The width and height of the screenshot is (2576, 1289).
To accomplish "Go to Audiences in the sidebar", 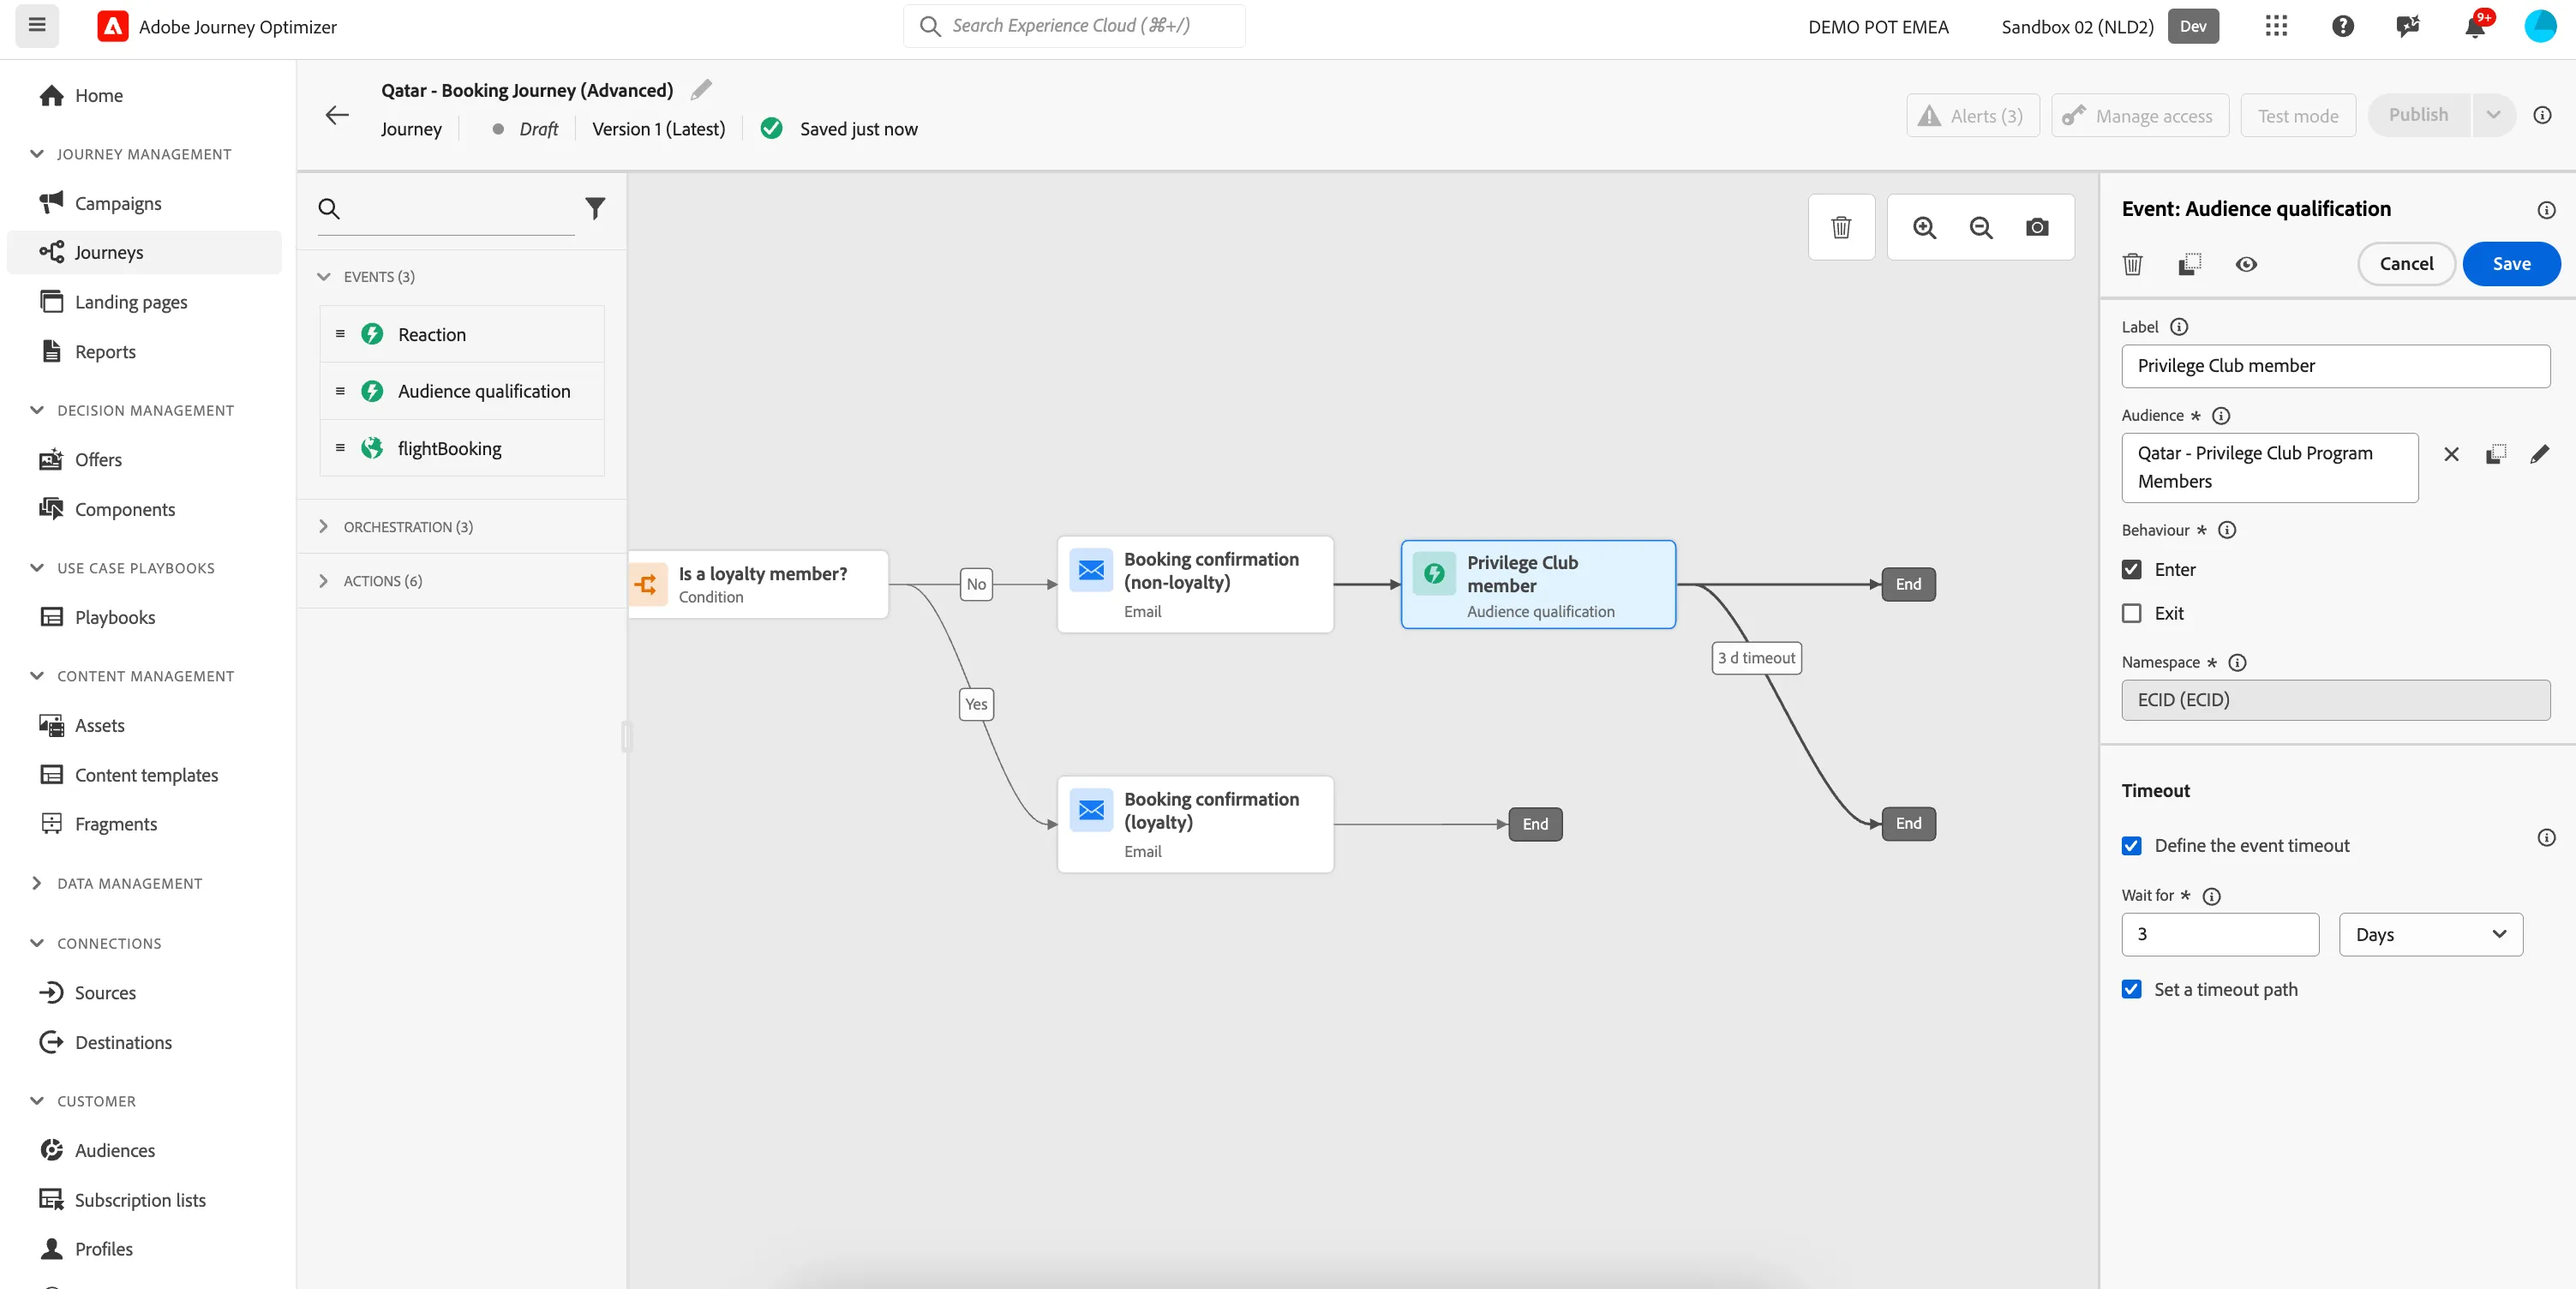I will [115, 1150].
